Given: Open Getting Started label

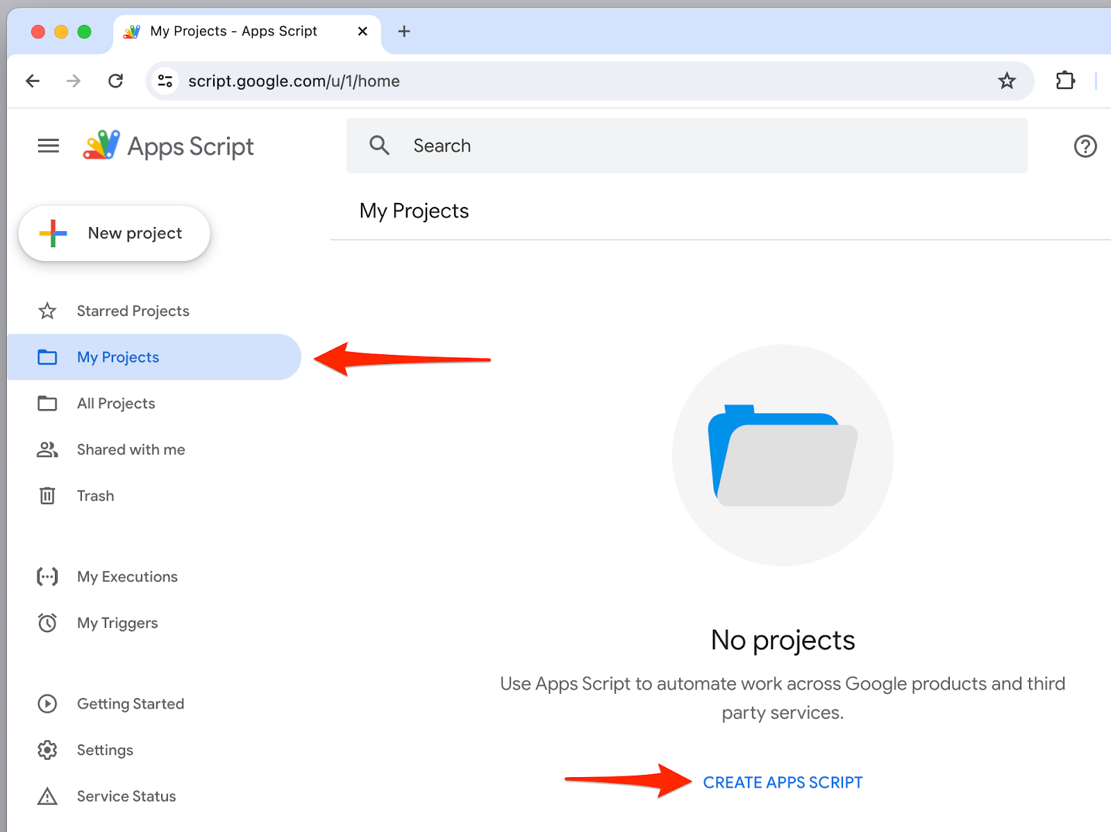Looking at the screenshot, I should (x=131, y=704).
